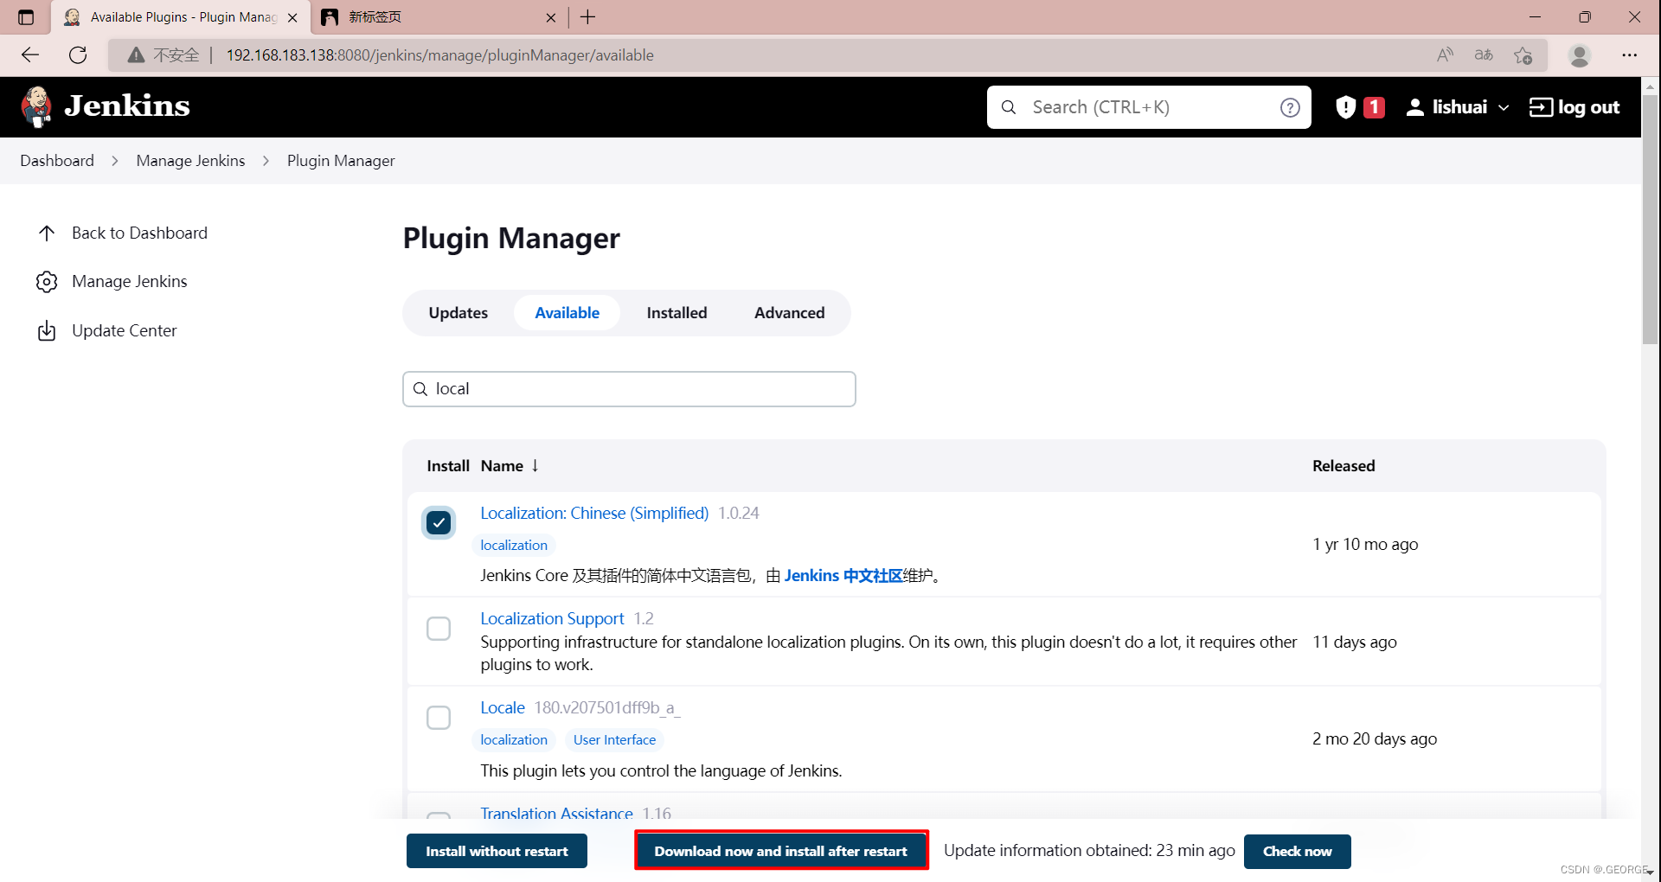This screenshot has height=882, width=1661.
Task: Open the security warning shield icon
Action: click(1345, 107)
